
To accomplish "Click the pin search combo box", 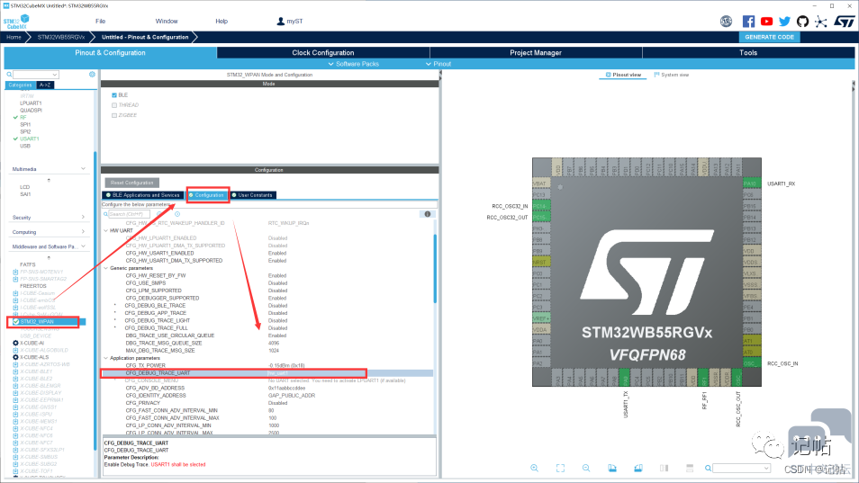I will pyautogui.click(x=741, y=469).
